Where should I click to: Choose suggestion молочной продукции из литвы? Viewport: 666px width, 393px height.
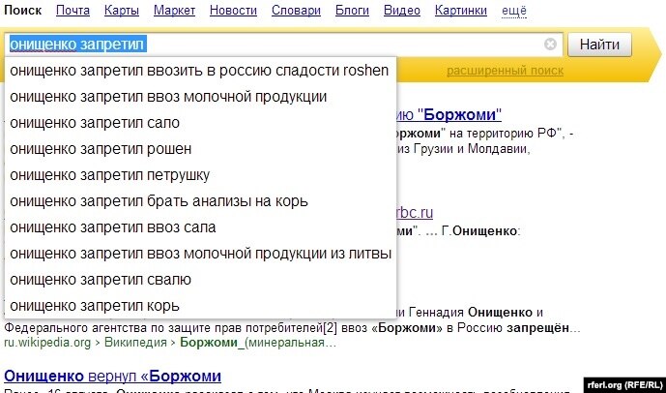tap(200, 254)
